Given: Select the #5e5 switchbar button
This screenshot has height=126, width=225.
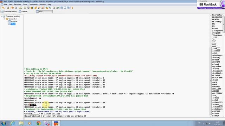Looking at the screenshot, I should click(44, 12).
